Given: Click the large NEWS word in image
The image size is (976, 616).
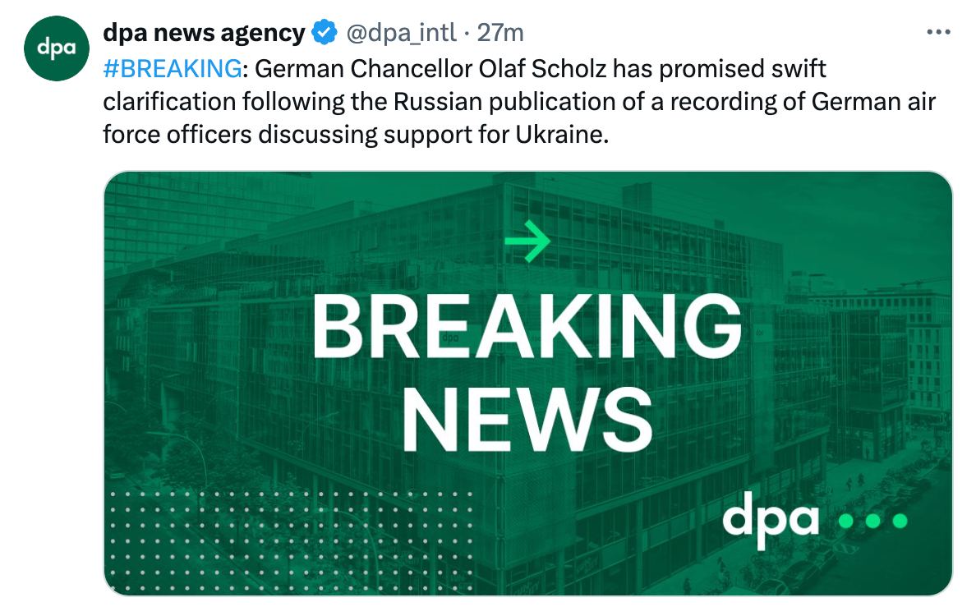Looking at the screenshot, I should tap(527, 421).
